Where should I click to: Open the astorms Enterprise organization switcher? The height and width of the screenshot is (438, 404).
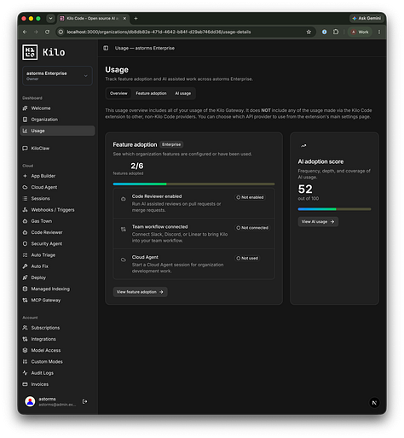(x=57, y=76)
